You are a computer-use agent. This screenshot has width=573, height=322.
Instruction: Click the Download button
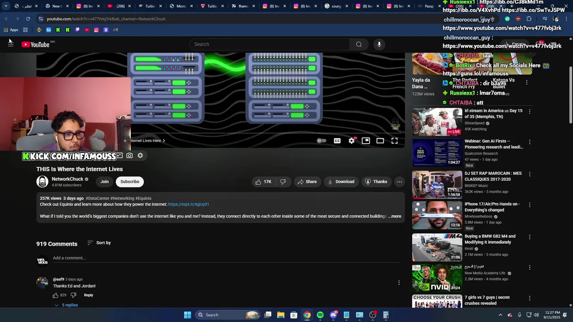pyautogui.click(x=341, y=182)
